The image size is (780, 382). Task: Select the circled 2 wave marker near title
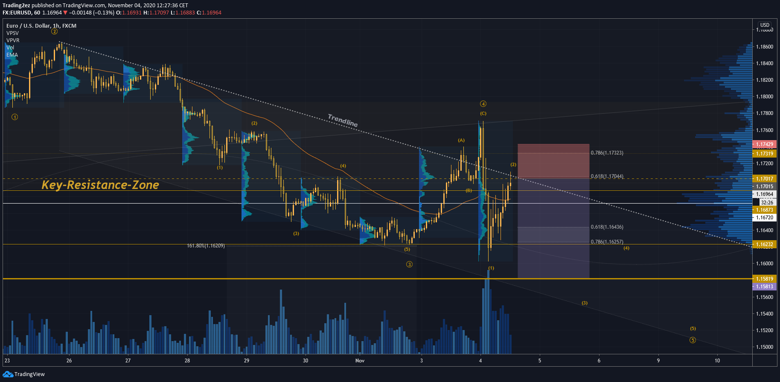pos(55,31)
